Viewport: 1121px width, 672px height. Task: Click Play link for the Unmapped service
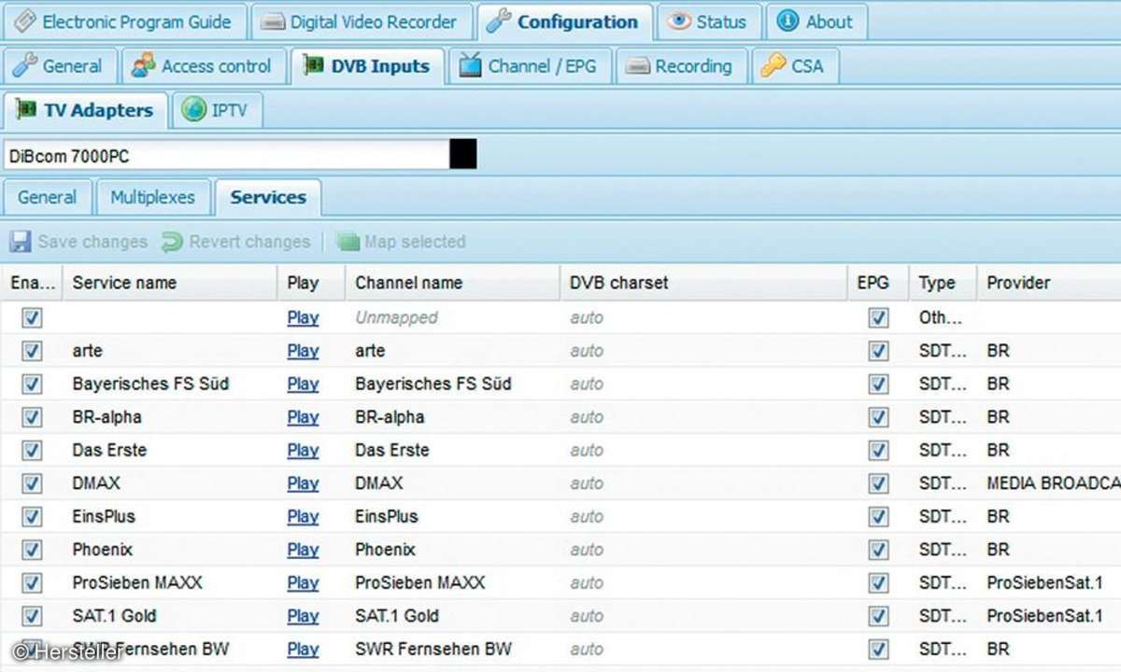click(303, 317)
